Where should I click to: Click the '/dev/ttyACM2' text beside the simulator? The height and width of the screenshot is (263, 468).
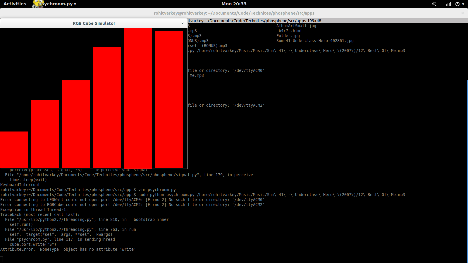tap(248, 105)
